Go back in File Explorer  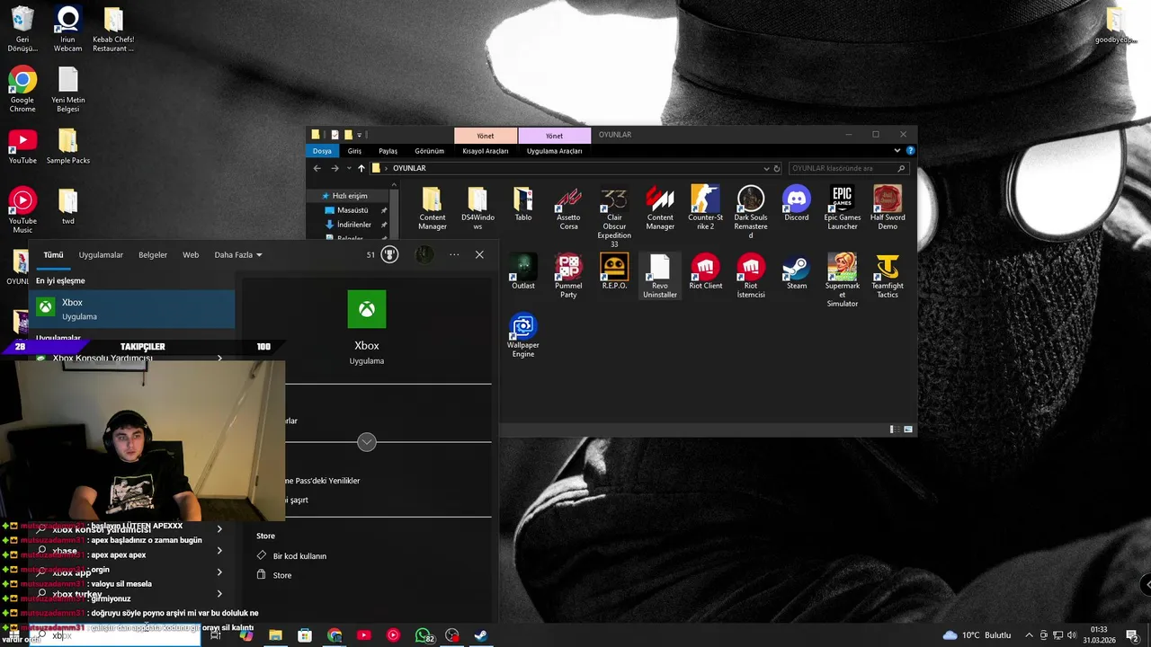coord(317,168)
